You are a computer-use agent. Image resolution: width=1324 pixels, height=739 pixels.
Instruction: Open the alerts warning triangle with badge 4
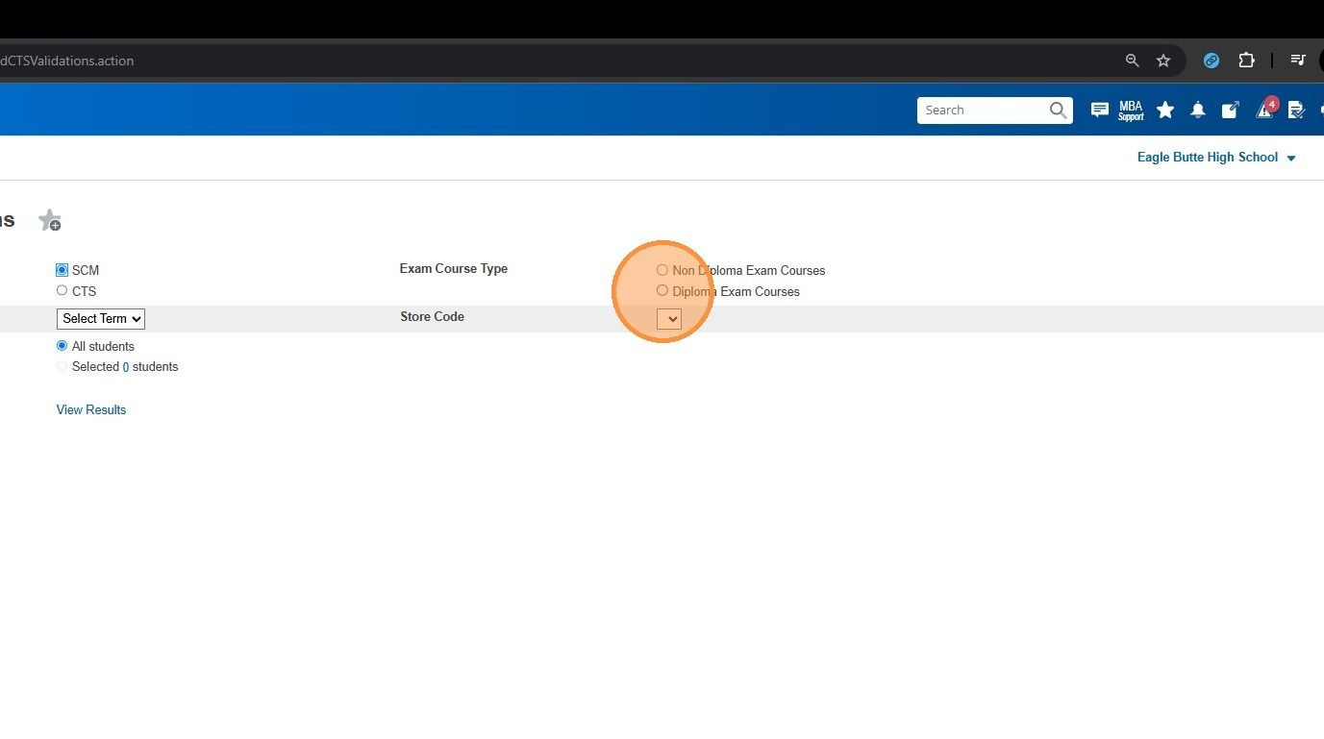click(x=1265, y=109)
